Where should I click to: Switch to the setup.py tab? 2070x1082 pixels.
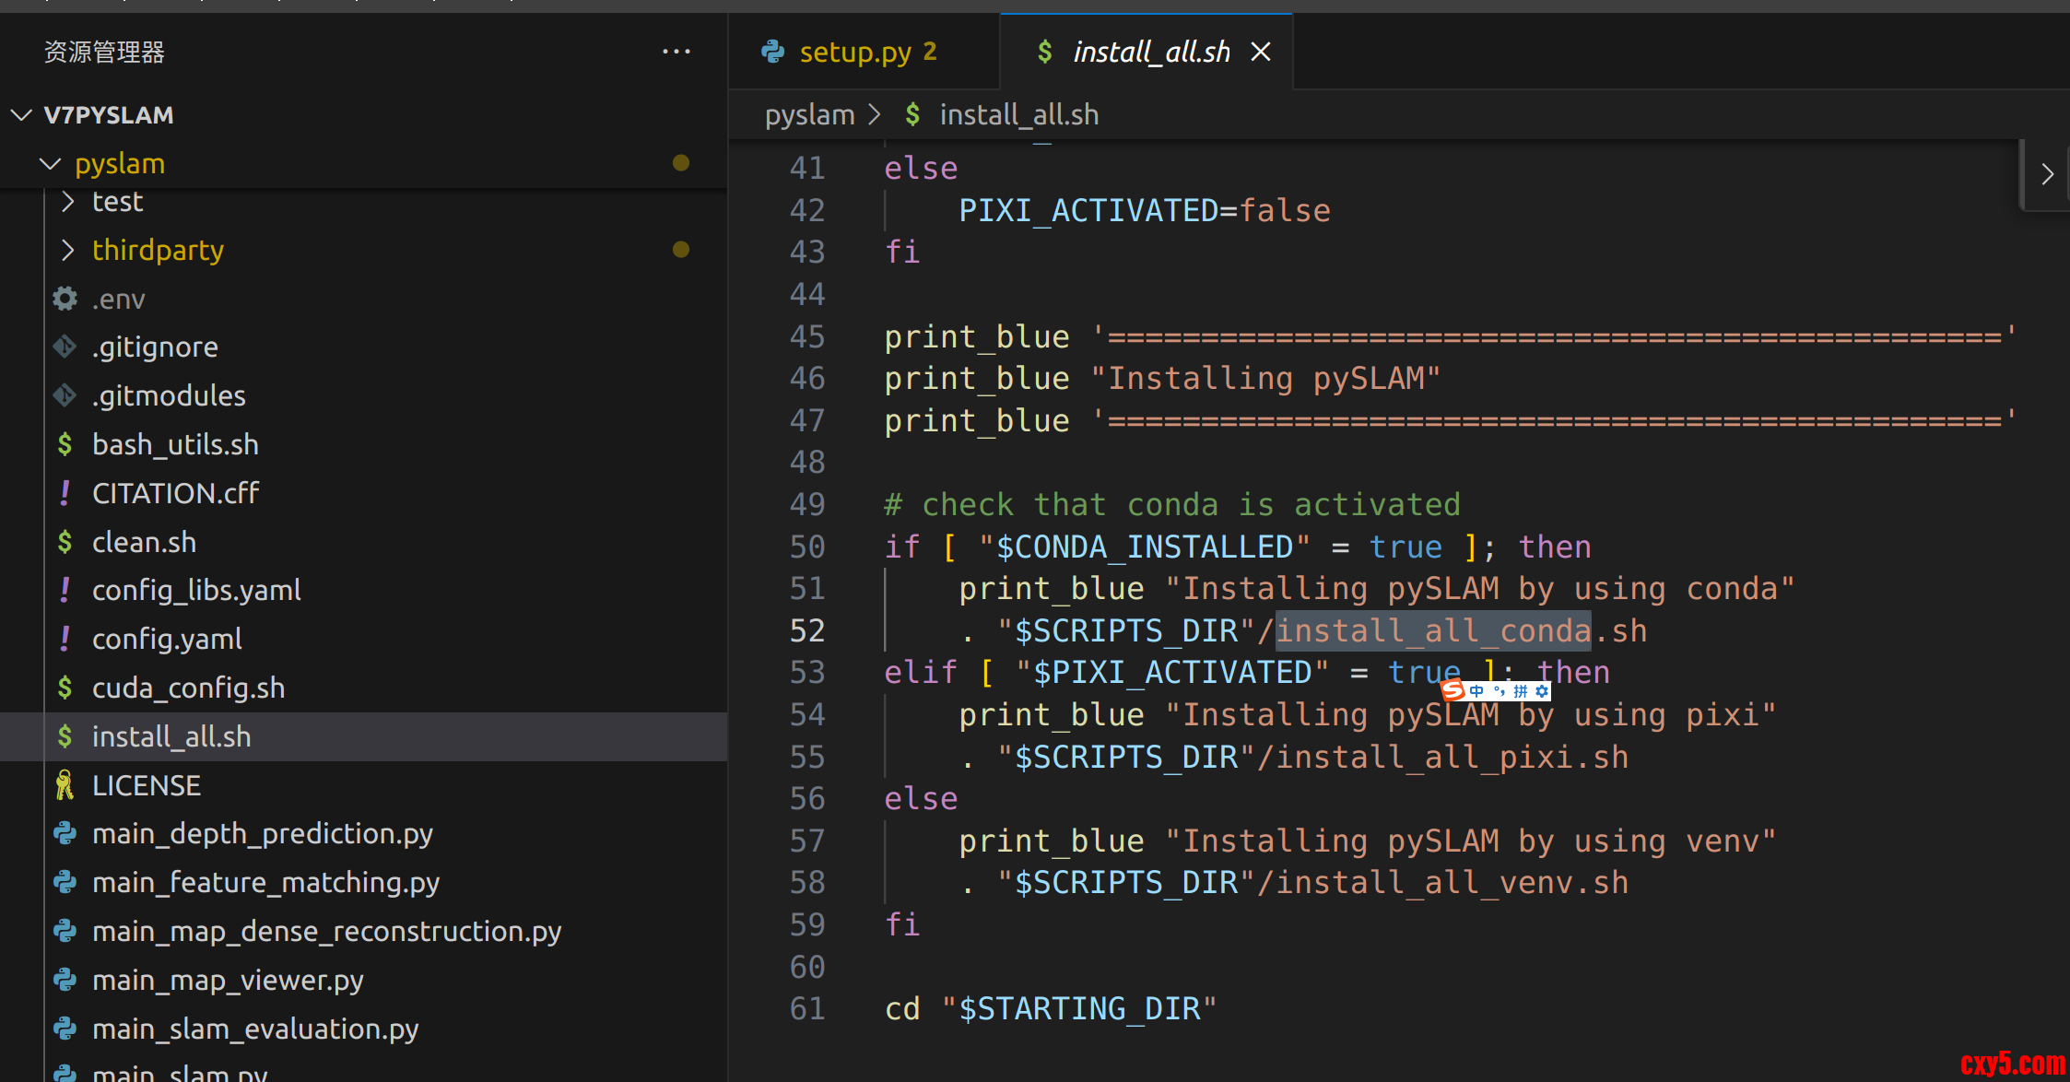[x=855, y=52]
